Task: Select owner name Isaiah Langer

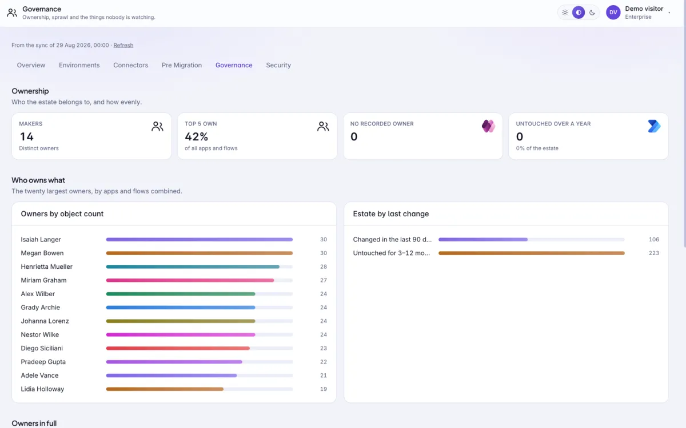Action: [41, 240]
